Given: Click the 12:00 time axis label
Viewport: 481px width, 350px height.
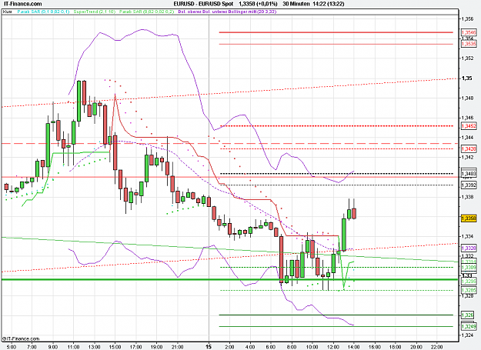Looking at the screenshot, I should (332, 347).
